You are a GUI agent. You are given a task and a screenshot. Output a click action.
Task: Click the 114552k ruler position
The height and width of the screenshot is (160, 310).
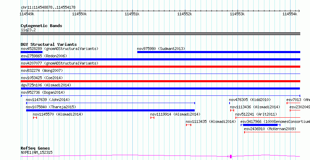click(185, 14)
